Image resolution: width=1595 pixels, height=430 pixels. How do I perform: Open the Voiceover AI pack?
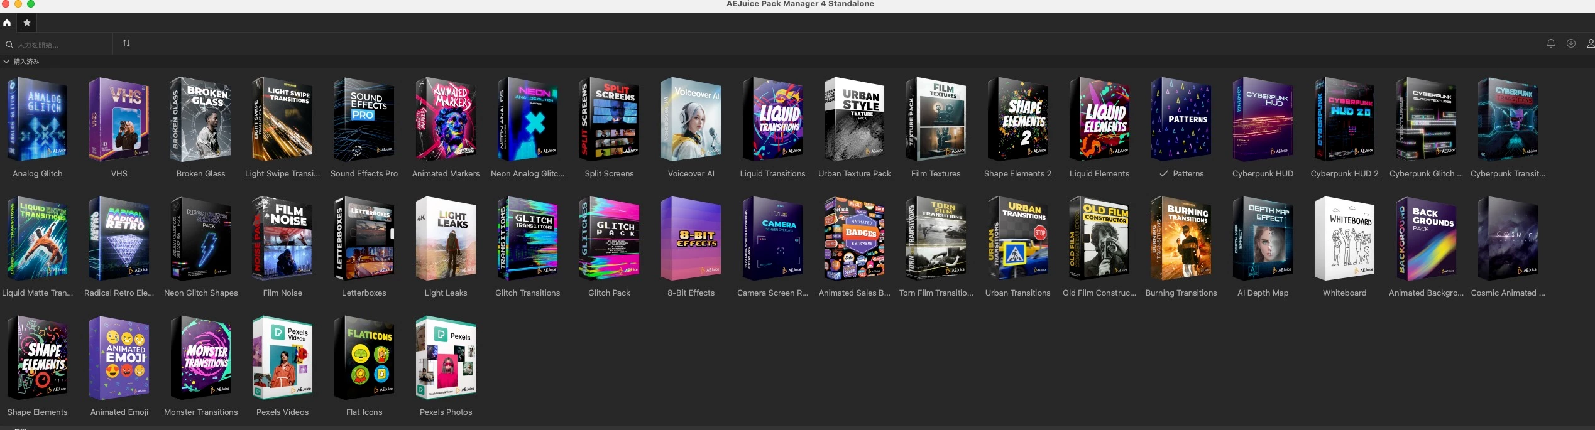691,119
